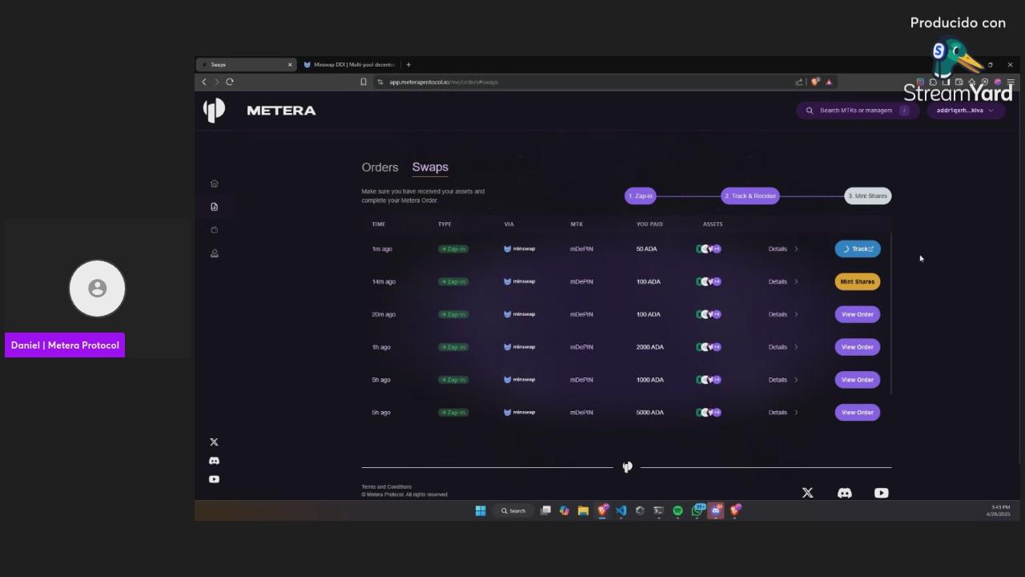Expand Details for the 14m ago swap
The height and width of the screenshot is (577, 1025).
783,282
